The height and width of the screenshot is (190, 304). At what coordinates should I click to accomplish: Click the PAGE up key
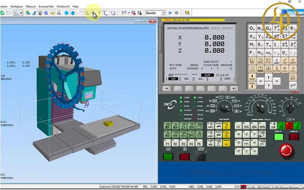(252, 78)
